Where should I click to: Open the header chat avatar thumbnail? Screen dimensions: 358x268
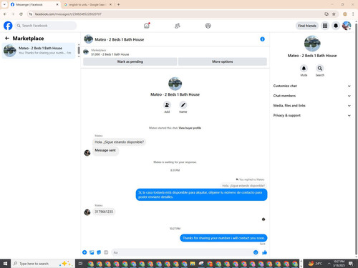click(x=88, y=39)
